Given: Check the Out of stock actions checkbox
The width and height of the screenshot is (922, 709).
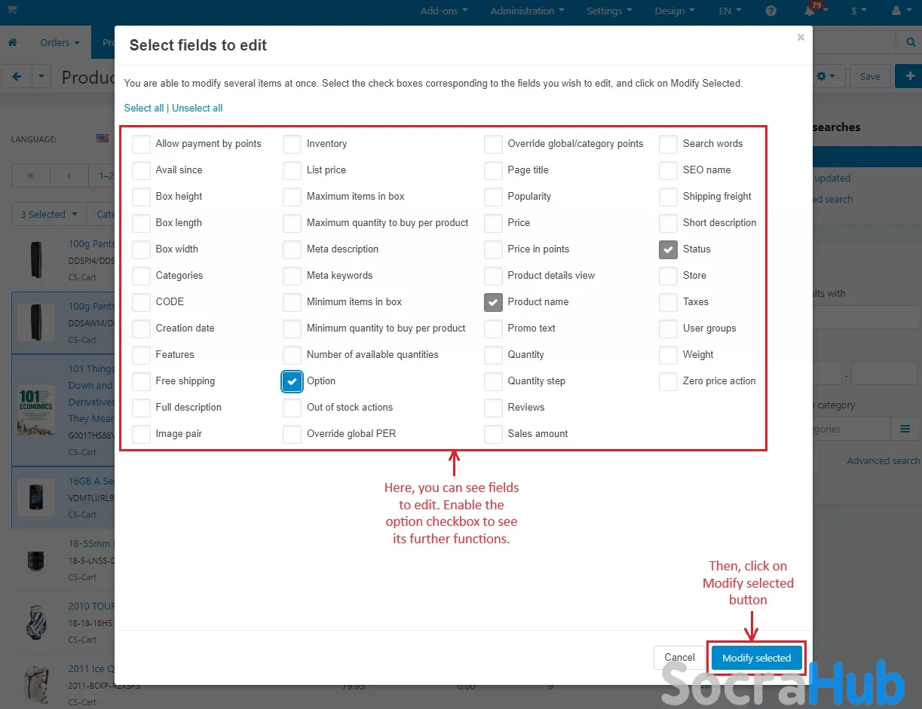Looking at the screenshot, I should coord(293,408).
